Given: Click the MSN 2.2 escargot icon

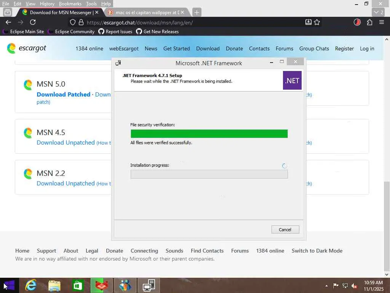Looking at the screenshot, I should pos(28,174).
